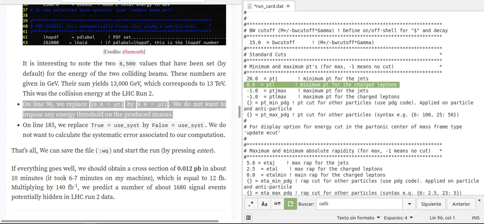Click the INS insert mode indicator
This screenshot has height=224, width=484.
click(x=476, y=218)
